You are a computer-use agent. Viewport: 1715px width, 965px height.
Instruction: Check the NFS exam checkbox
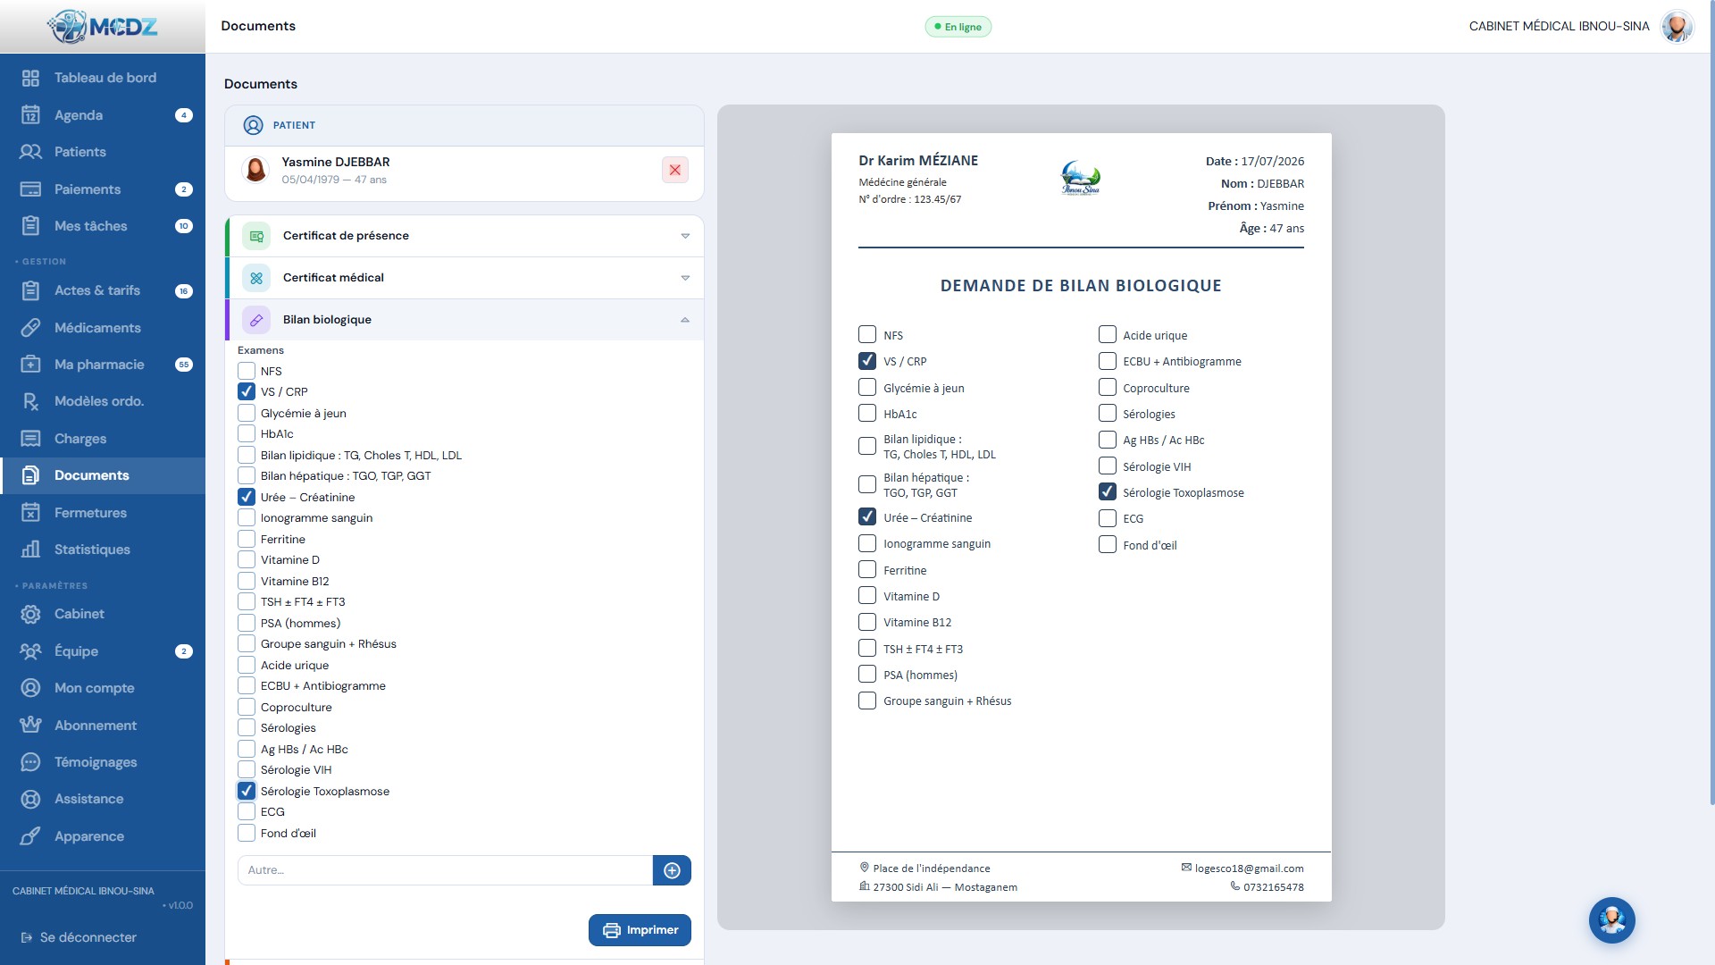click(x=247, y=371)
